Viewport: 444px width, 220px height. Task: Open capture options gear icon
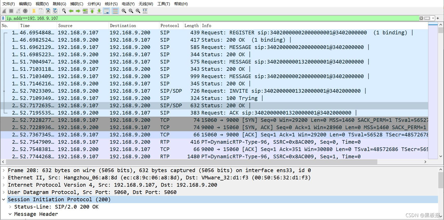(x=25, y=11)
